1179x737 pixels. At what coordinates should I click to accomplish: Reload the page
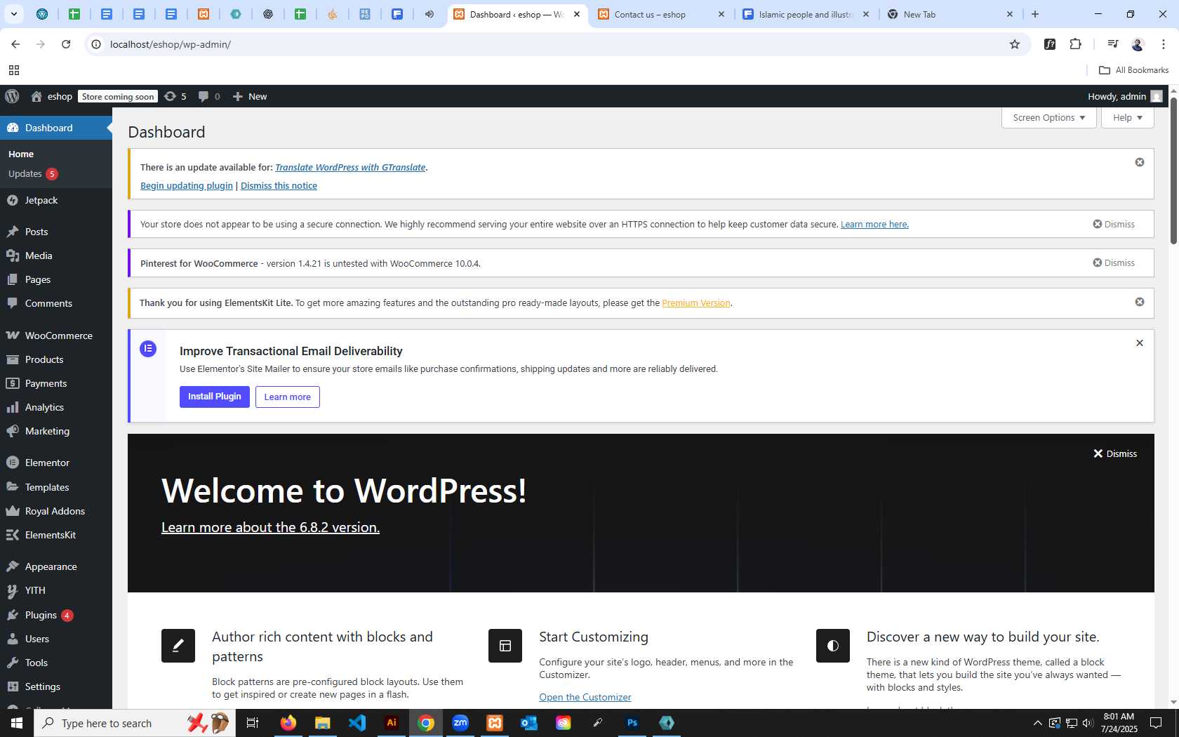(66, 44)
